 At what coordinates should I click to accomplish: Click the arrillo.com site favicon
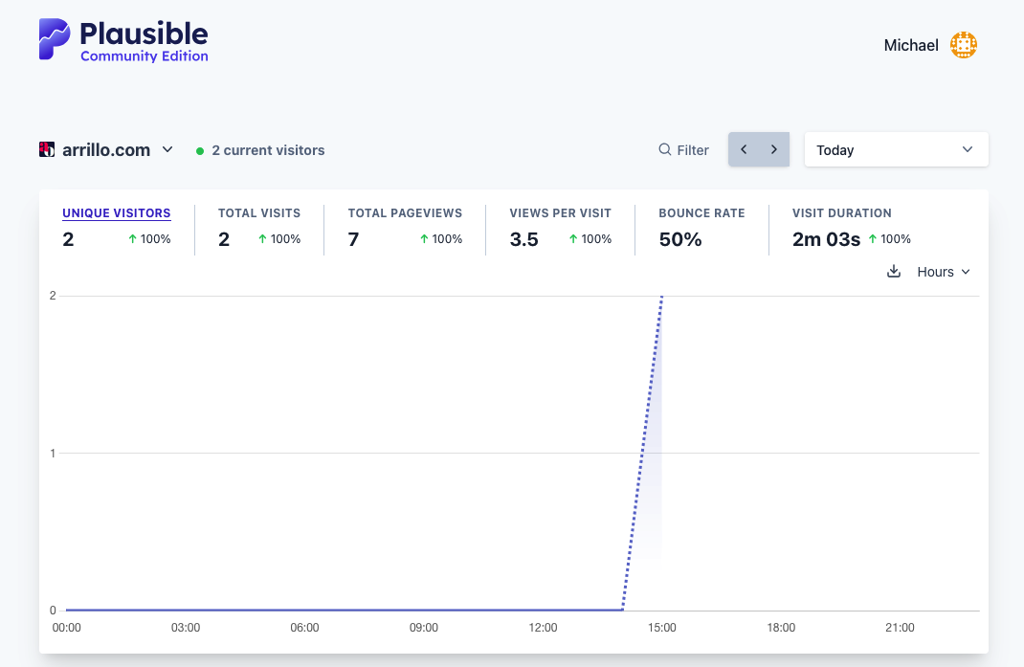(x=47, y=149)
